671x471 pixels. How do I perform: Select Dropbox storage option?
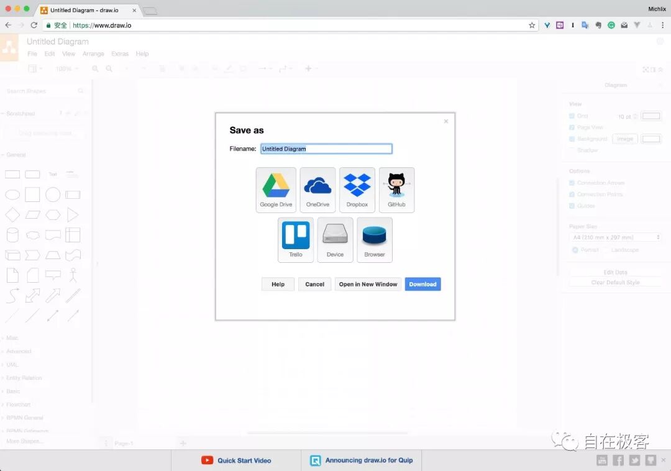357,190
